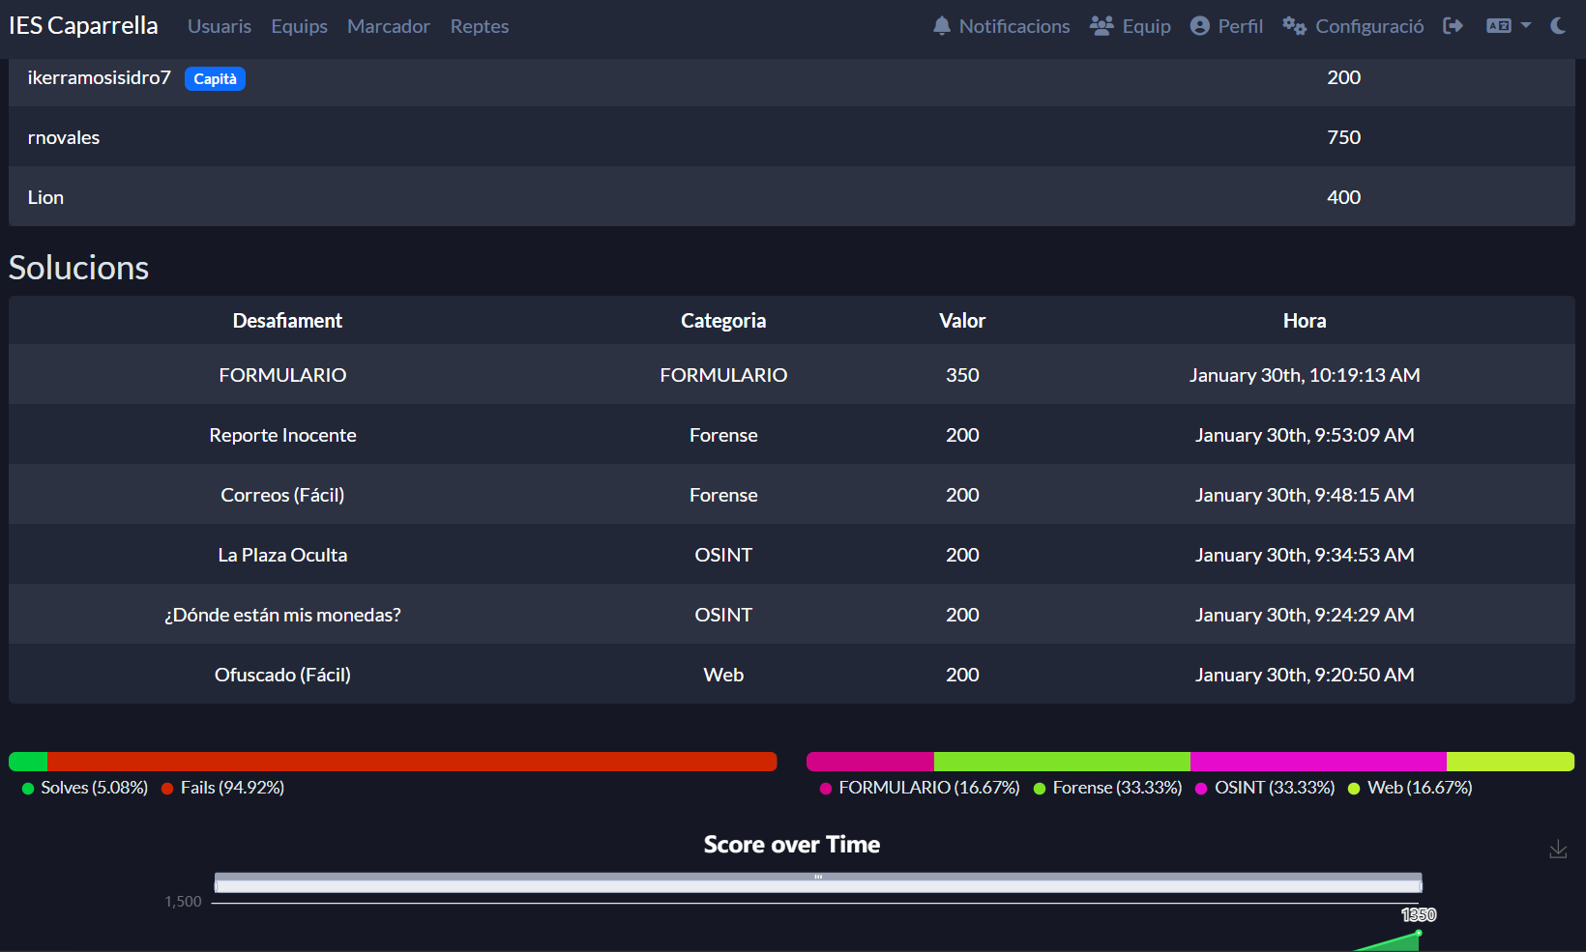
Task: Open Configuració gears icon
Action: point(1294,26)
